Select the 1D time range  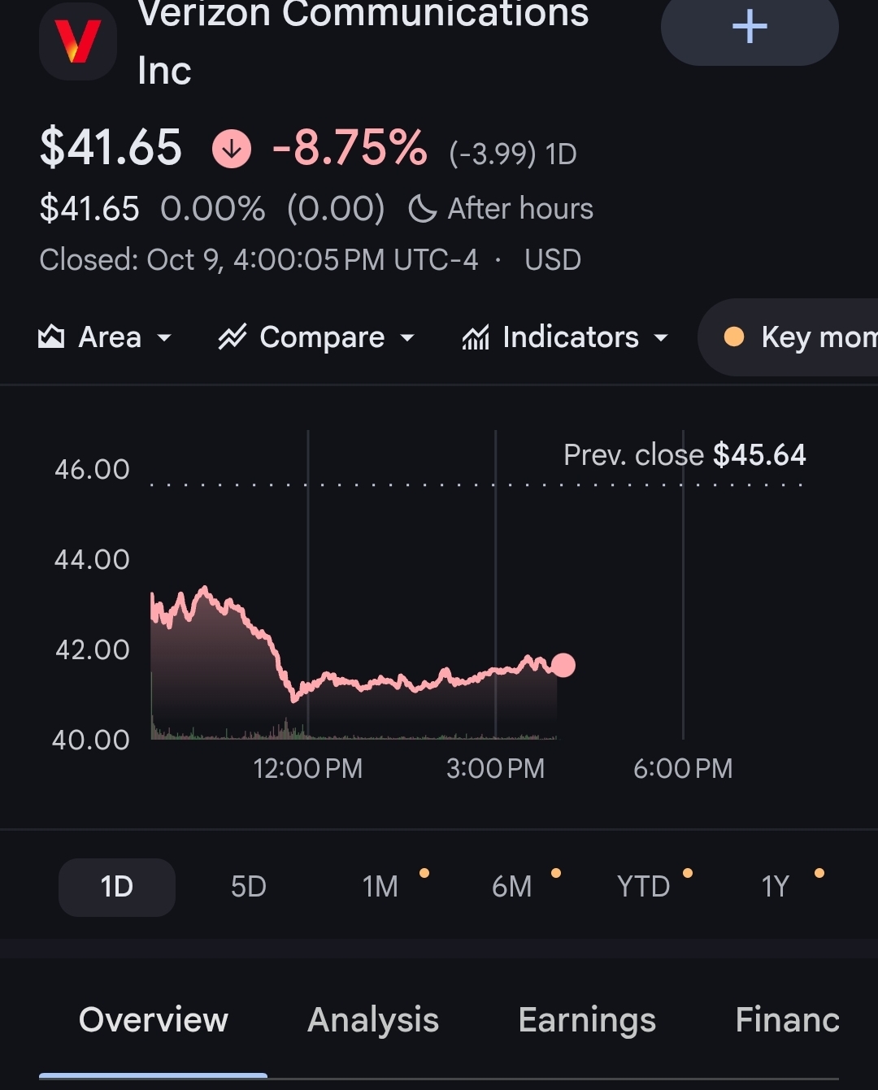(x=117, y=887)
